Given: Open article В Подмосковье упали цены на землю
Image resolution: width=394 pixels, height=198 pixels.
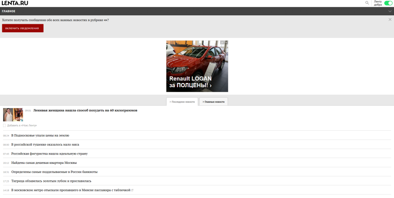Looking at the screenshot, I should point(40,135).
